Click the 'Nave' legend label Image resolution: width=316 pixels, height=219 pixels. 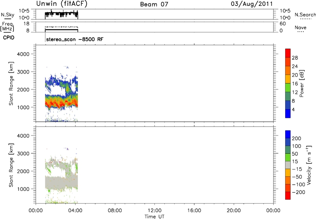[x=301, y=28]
